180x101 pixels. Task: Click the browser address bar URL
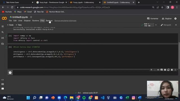point(65,7)
